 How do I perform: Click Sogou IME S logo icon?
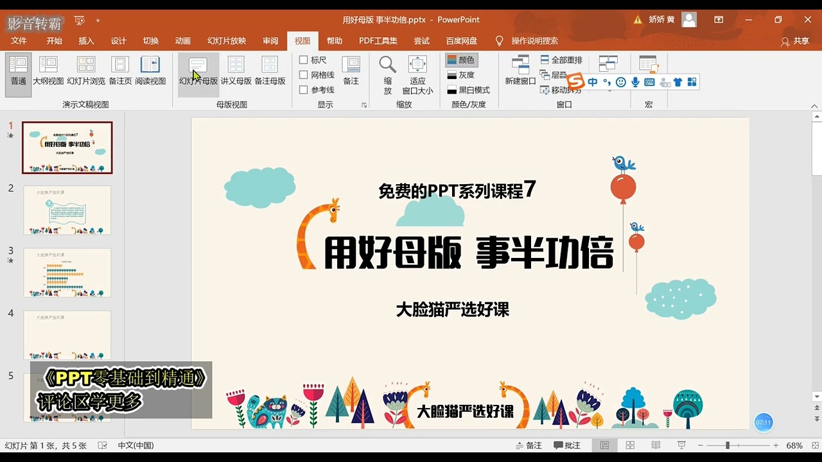click(x=576, y=82)
